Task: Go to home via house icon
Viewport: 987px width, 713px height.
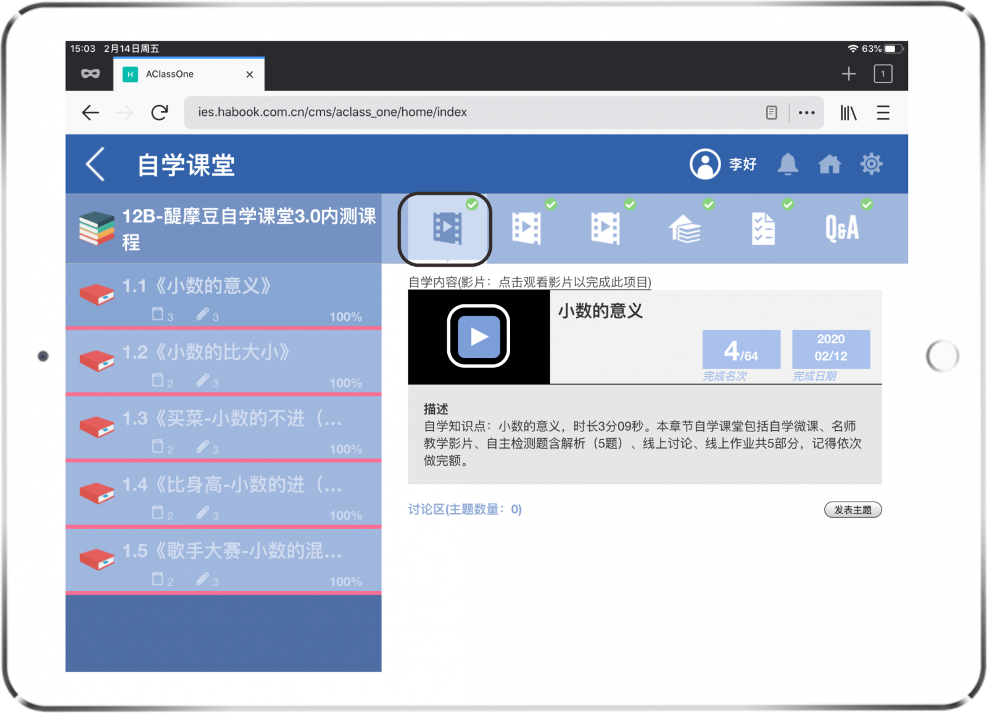Action: (x=829, y=165)
